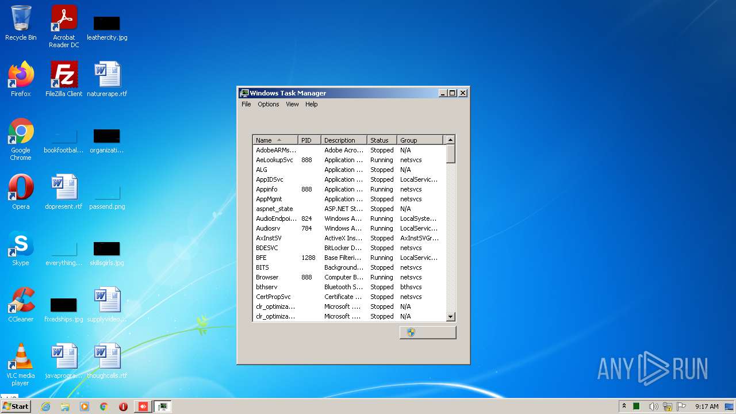The image size is (736, 414).
Task: Select the Opera desktop shortcut
Action: click(x=21, y=192)
